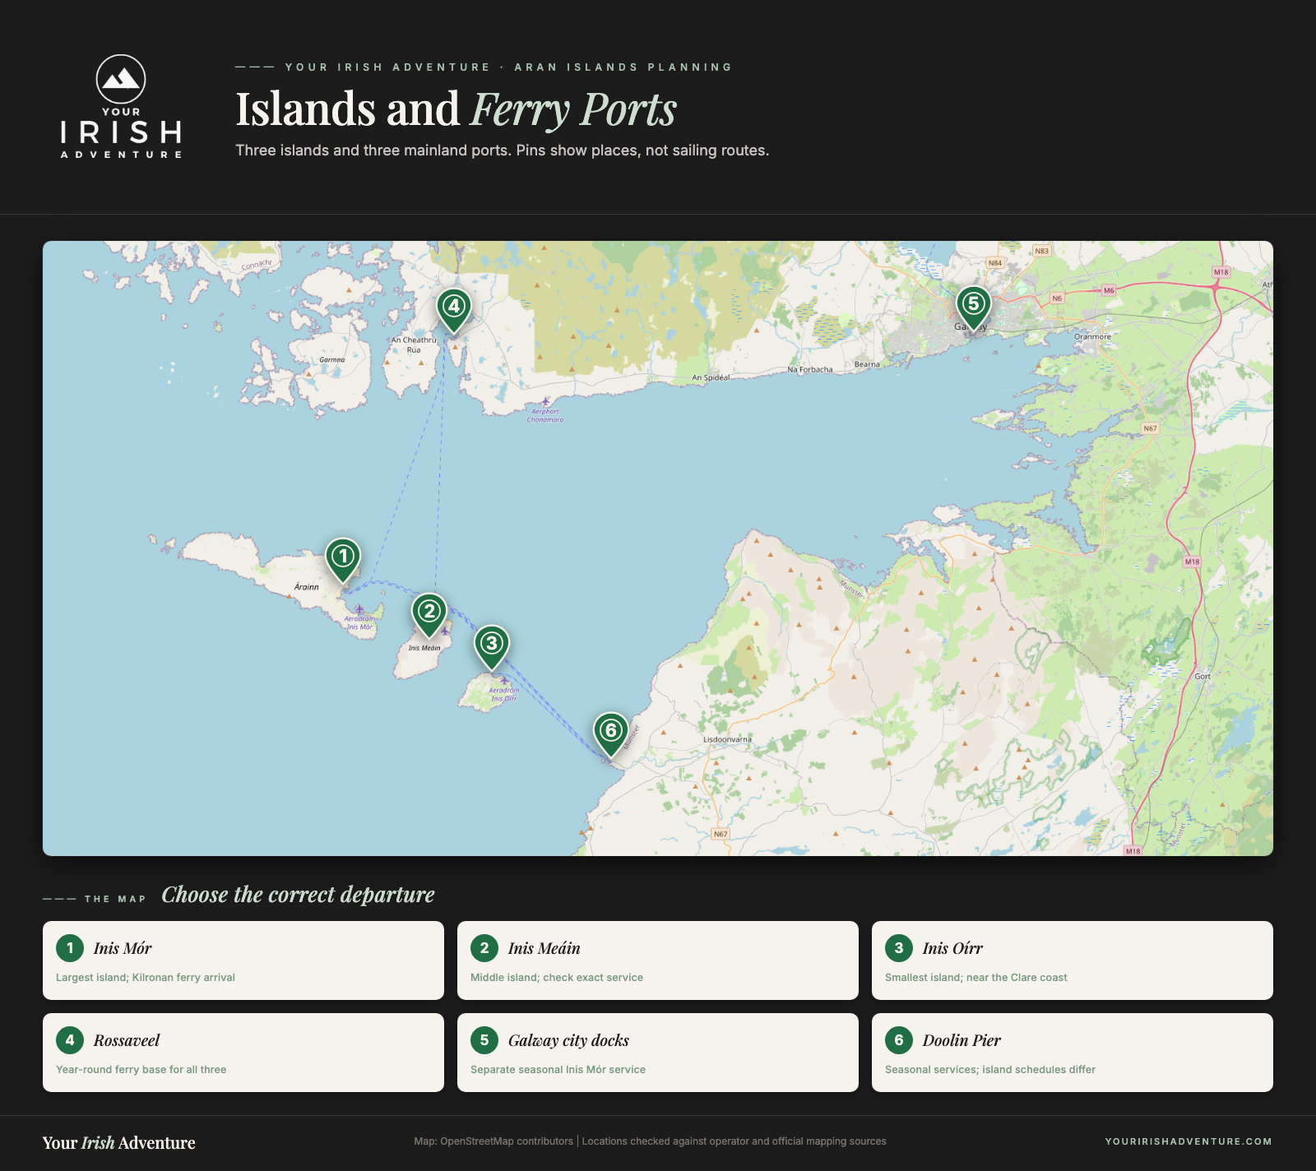The height and width of the screenshot is (1171, 1316).
Task: Click the Gort label on the map
Action: [x=1202, y=676]
